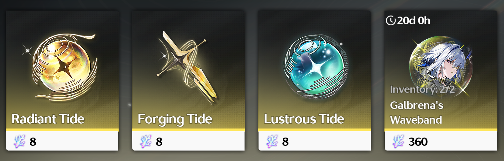The height and width of the screenshot is (161, 504).
Task: Click the Inventory: 2/2 text
Action: [422, 90]
